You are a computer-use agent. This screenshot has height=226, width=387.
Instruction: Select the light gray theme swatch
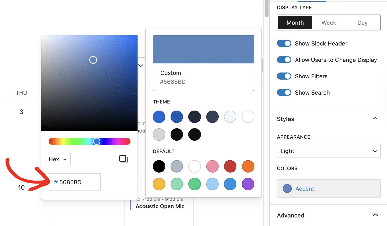(x=159, y=135)
